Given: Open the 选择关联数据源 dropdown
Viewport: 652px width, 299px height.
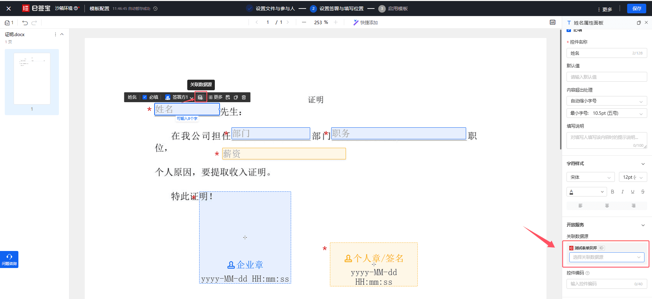Looking at the screenshot, I should coord(607,257).
